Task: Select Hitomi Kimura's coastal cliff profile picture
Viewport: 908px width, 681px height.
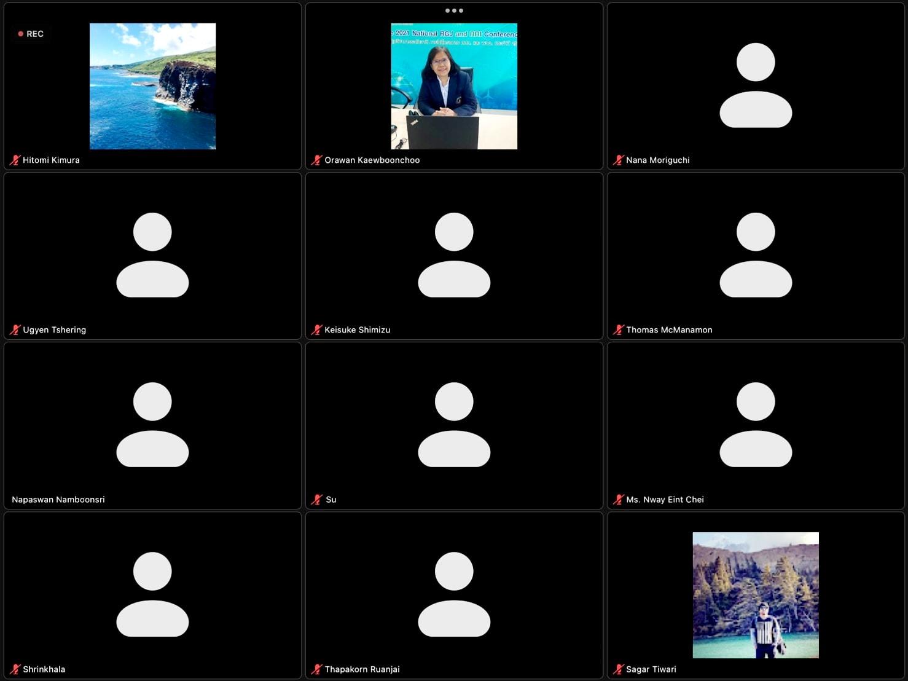Action: coord(152,86)
